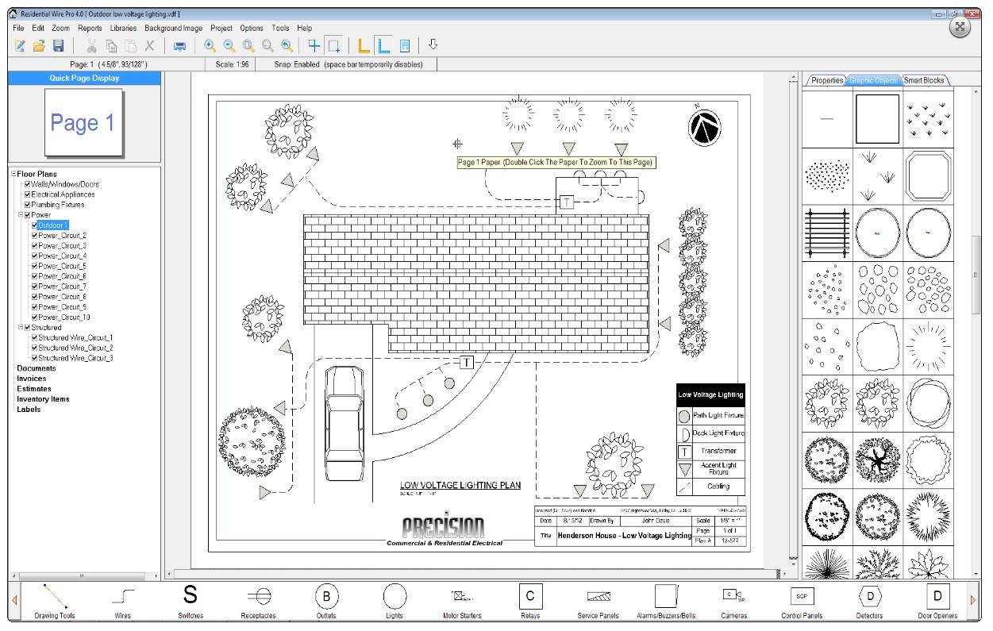Open the Lights symbol category

tap(395, 601)
